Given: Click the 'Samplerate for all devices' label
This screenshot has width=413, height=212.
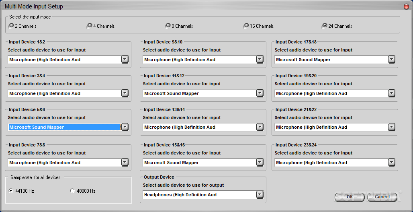Looking at the screenshot, I should click(36, 177).
